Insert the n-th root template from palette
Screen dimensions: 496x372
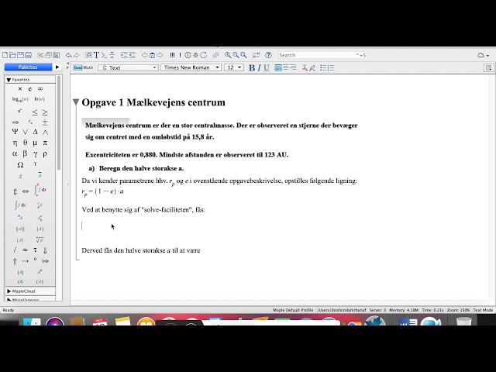tap(40, 239)
